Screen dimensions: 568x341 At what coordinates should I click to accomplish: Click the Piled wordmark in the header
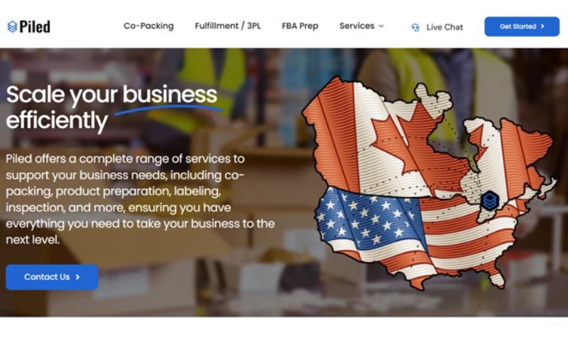tap(35, 26)
